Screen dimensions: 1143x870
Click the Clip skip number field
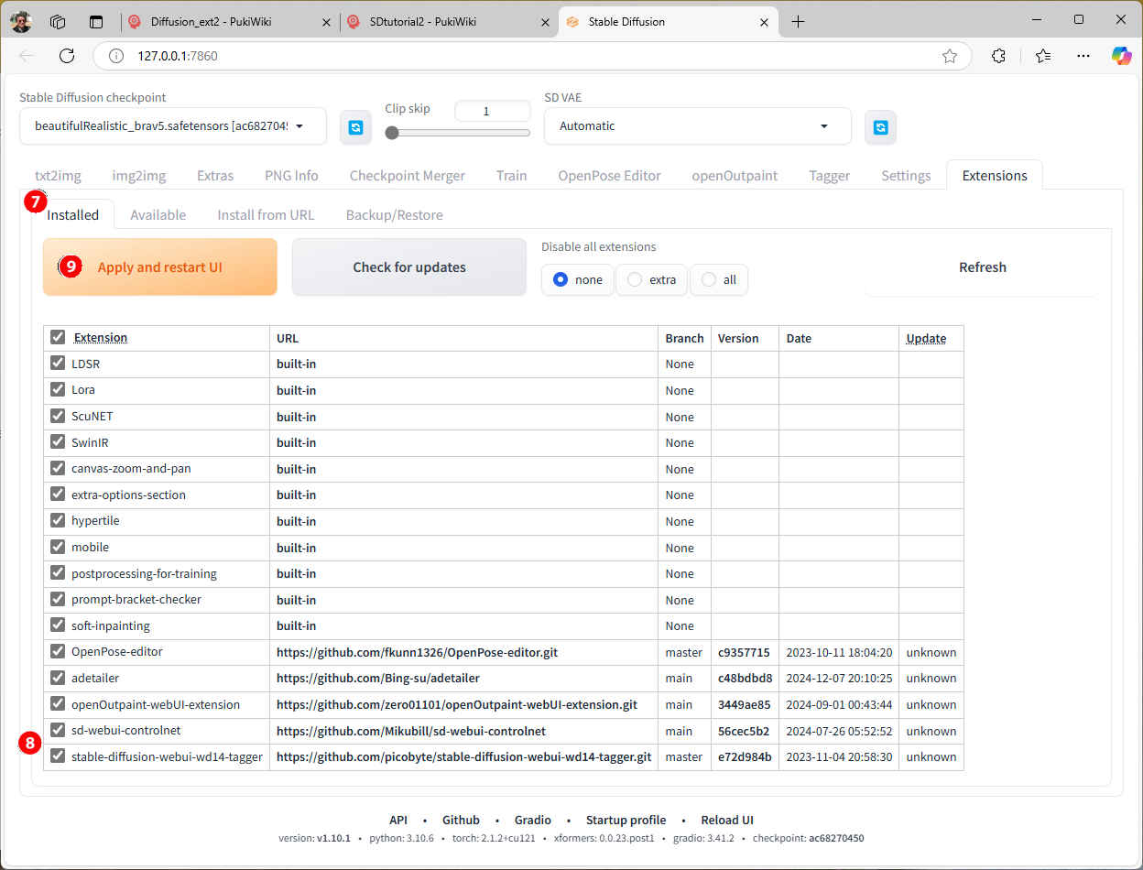[x=492, y=111]
